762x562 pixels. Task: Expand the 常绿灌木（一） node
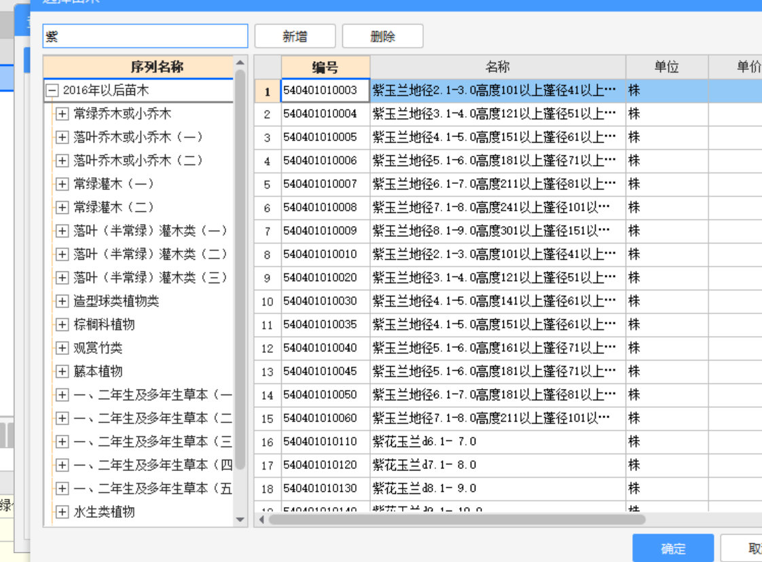pos(62,184)
